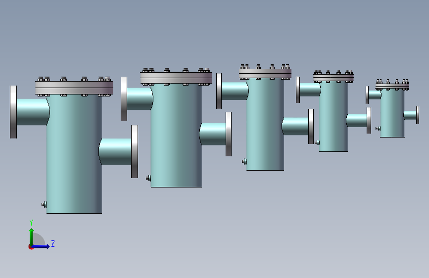Pick the top cover flange of the second-largest strainer

point(176,78)
